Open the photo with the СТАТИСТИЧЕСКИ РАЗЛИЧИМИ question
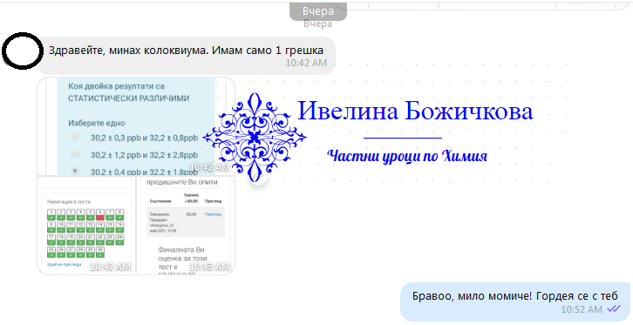Screen dimensions: 633x325 (136, 126)
